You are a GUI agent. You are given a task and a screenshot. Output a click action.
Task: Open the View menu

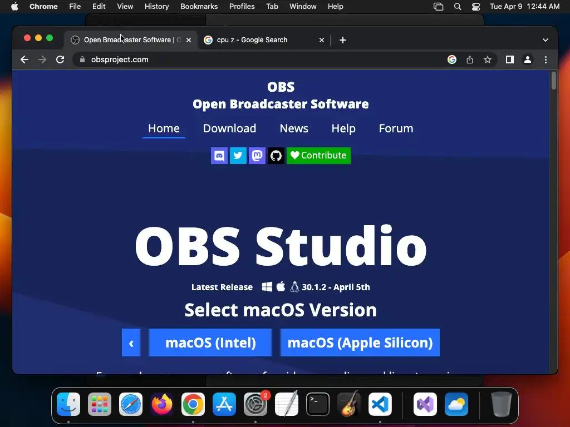click(125, 7)
